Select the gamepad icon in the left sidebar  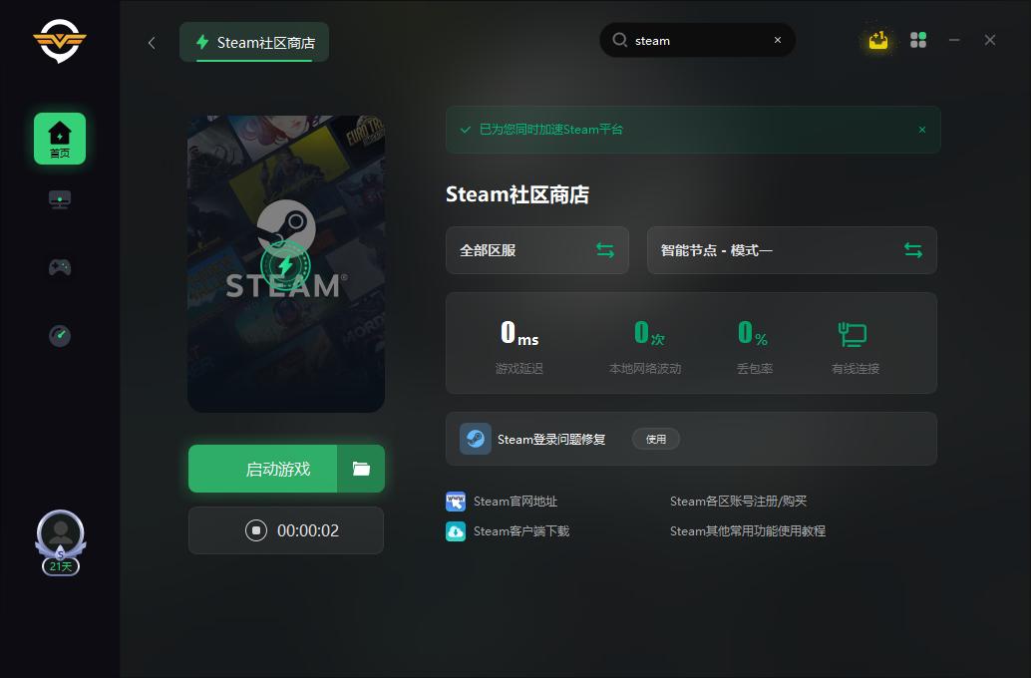click(59, 267)
